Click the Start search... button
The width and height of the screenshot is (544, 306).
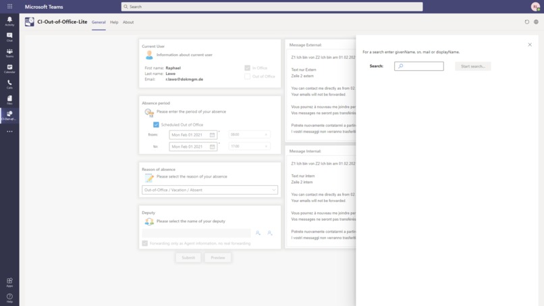coord(473,66)
